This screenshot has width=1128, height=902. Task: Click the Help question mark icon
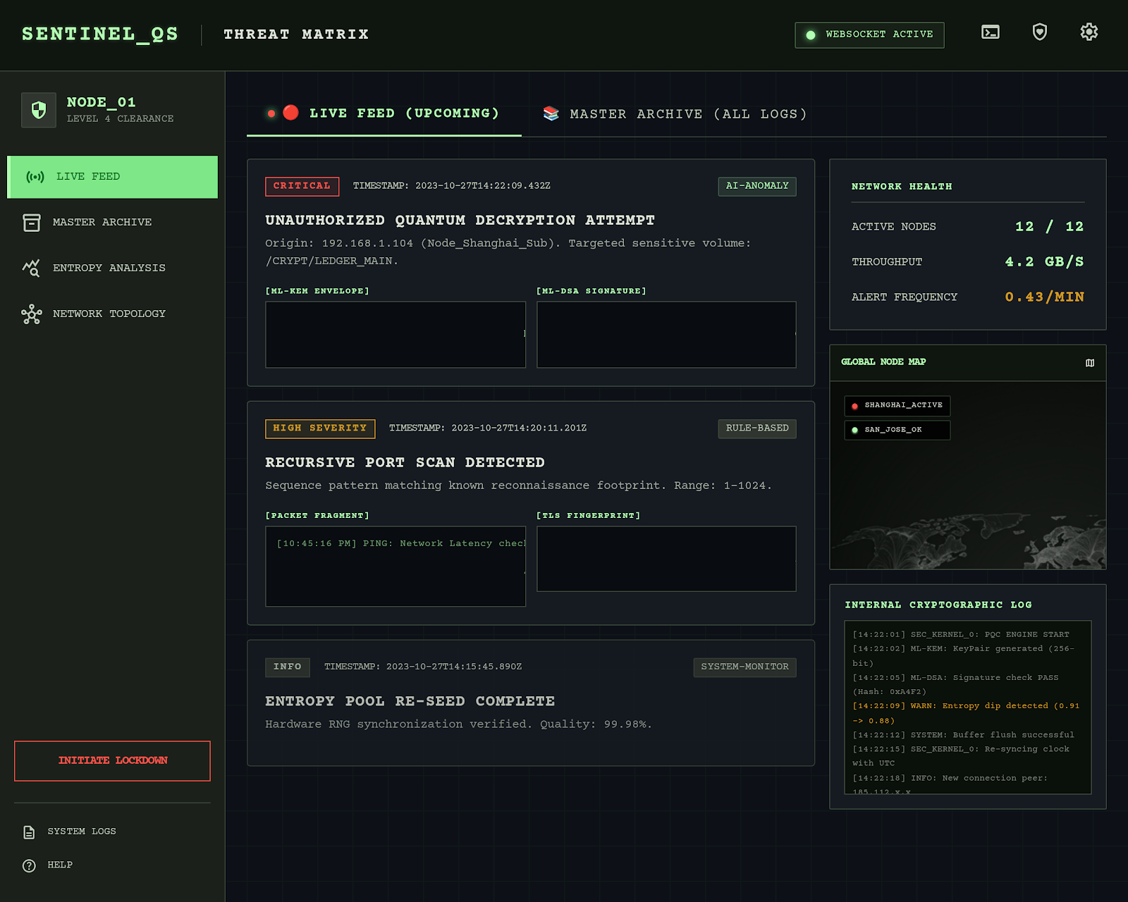[x=29, y=865]
